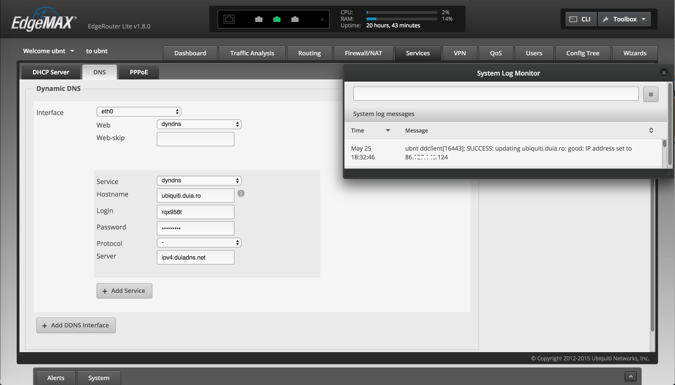Open the Toolbox dropdown menu
The image size is (675, 385).
pos(624,19)
